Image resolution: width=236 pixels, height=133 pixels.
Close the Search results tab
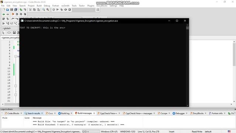[x=42, y=113]
